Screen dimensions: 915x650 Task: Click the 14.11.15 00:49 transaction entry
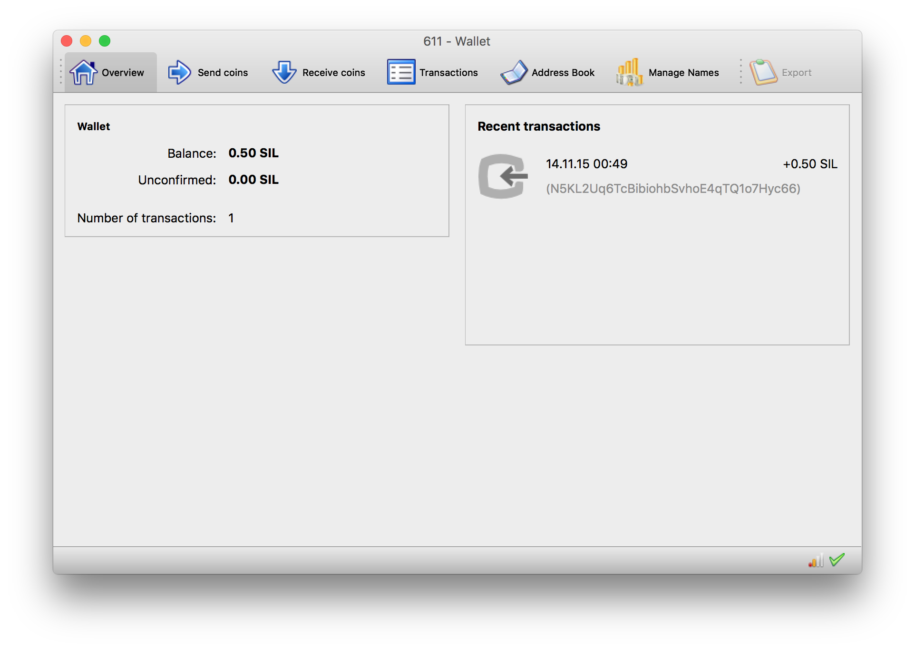[586, 164]
